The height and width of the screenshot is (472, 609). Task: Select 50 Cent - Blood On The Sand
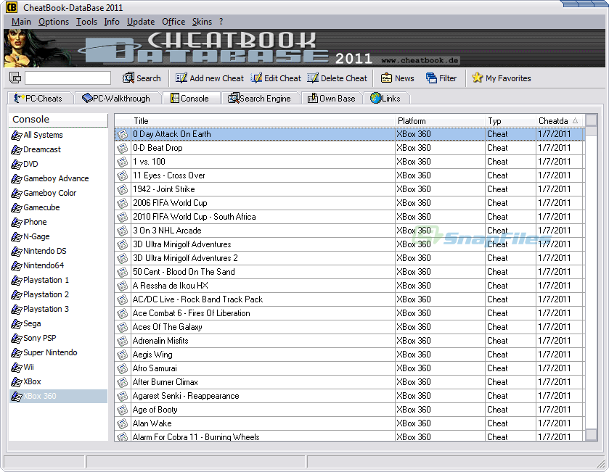coord(348,272)
